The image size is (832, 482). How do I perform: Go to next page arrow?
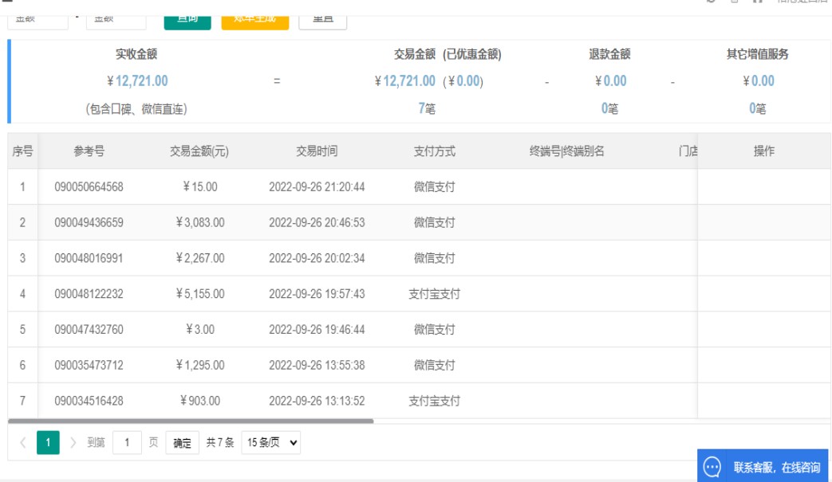(73, 443)
